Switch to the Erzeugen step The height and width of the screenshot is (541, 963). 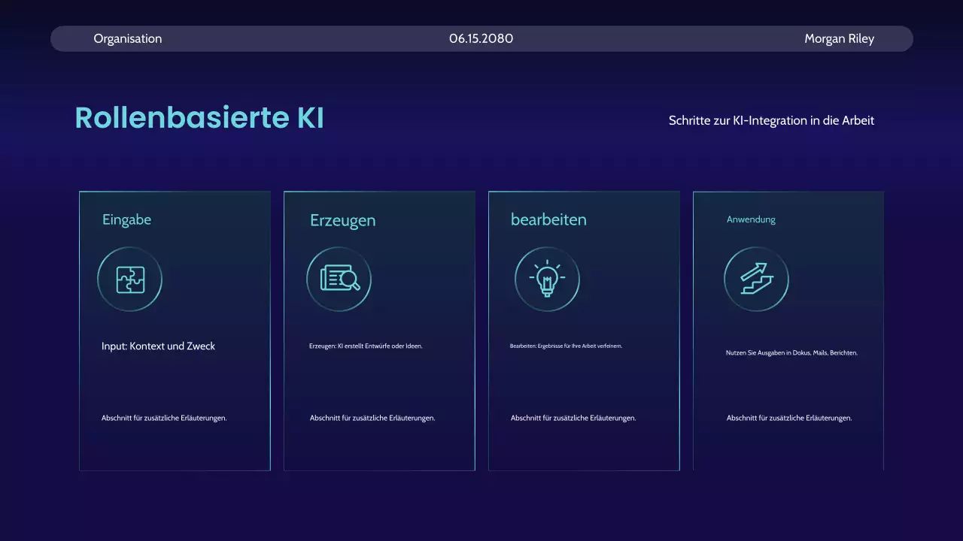pos(342,219)
